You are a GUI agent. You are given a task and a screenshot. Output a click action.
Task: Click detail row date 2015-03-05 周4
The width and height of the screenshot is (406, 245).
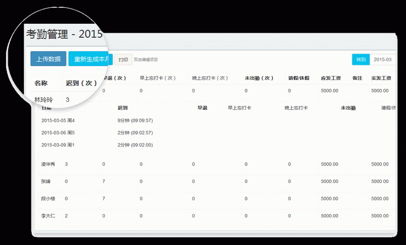click(x=58, y=121)
